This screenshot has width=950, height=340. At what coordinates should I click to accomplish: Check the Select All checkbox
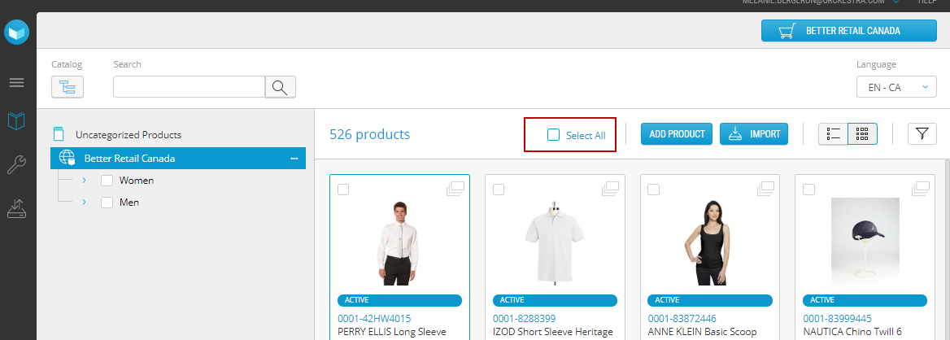pos(554,135)
